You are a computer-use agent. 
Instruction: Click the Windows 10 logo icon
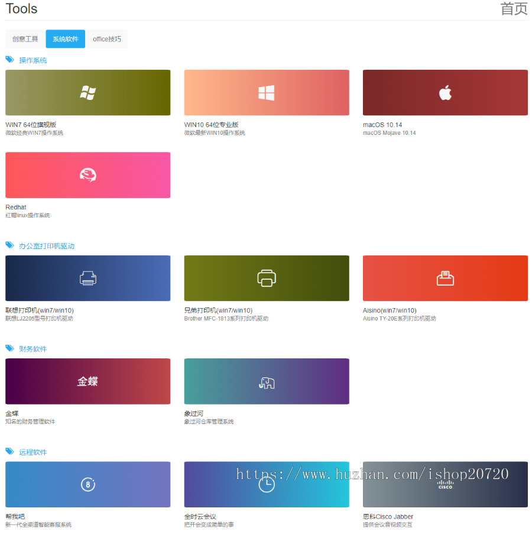coord(267,93)
